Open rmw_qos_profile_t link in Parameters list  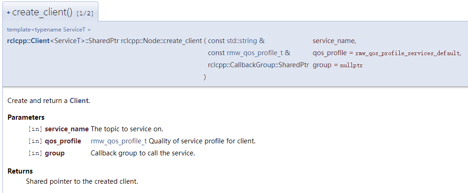tap(119, 141)
